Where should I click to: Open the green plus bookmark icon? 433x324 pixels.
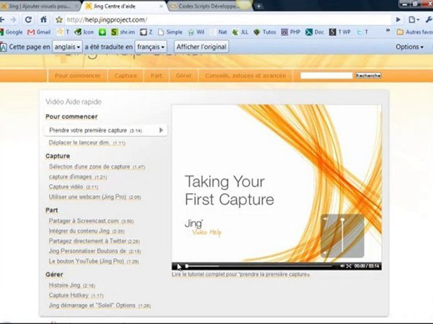(102, 32)
